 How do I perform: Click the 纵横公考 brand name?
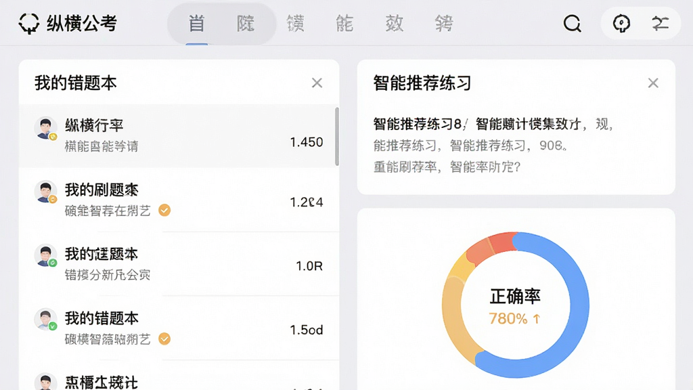[82, 24]
